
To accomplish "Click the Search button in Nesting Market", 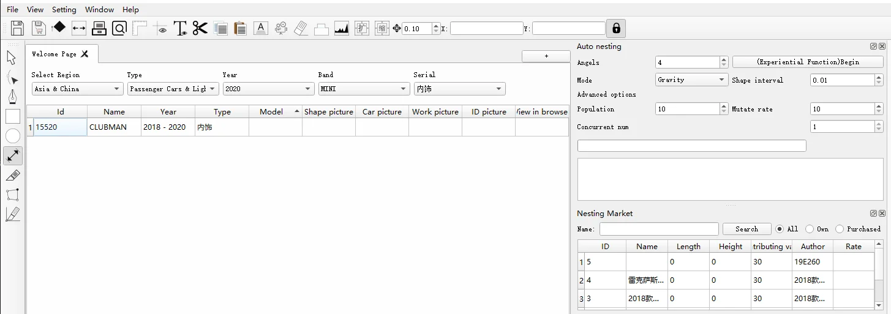I will 746,229.
